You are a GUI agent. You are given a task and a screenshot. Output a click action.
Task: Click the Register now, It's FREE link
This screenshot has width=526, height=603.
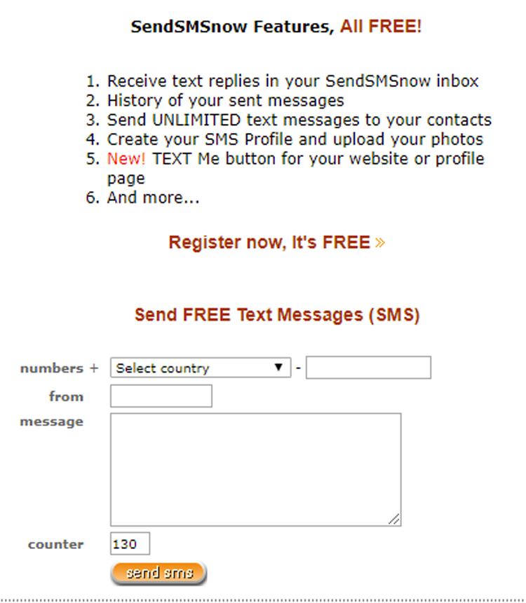[269, 243]
